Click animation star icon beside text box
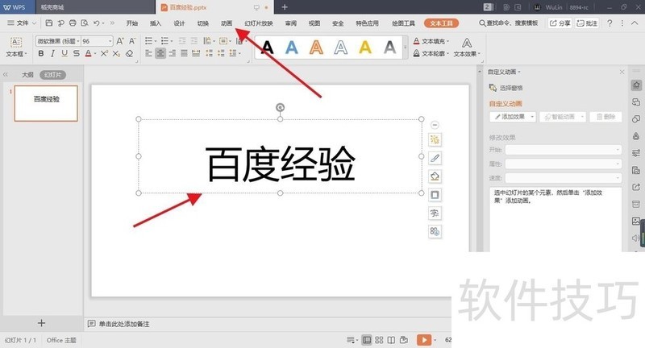Screen dimensions: 645x348 [435, 139]
